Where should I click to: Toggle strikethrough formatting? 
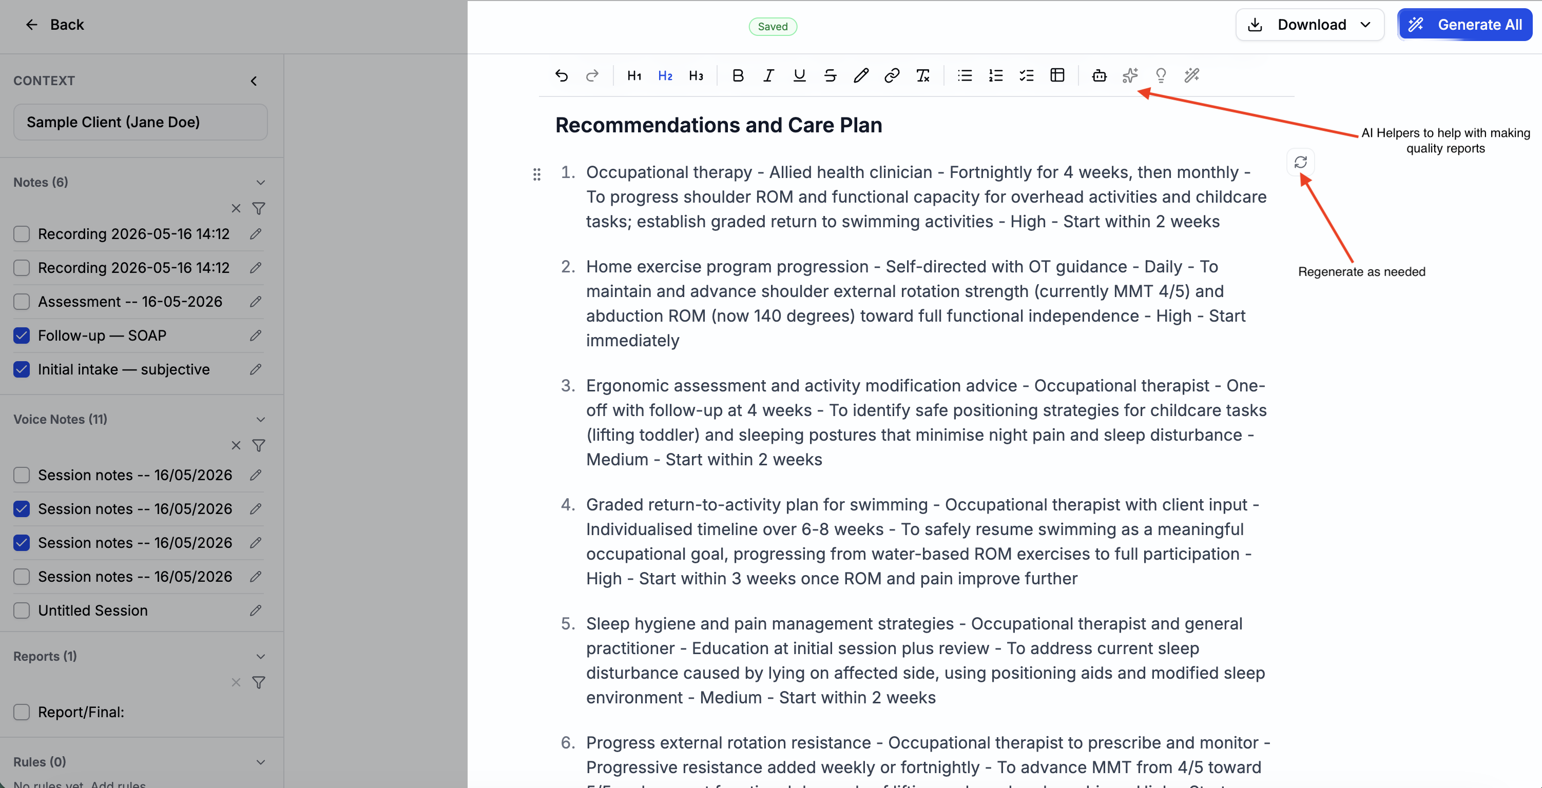tap(830, 75)
